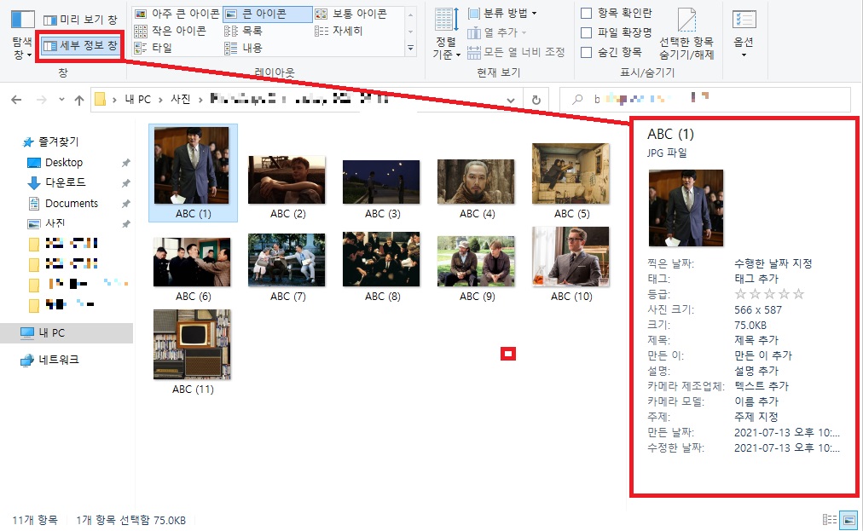Toggle the 미리 보기 창 preview pane

pyautogui.click(x=80, y=20)
